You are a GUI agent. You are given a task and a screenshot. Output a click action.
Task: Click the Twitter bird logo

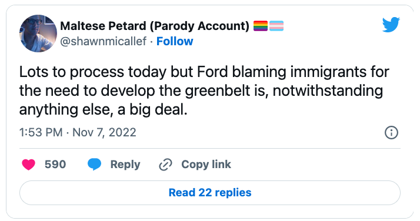(391, 25)
